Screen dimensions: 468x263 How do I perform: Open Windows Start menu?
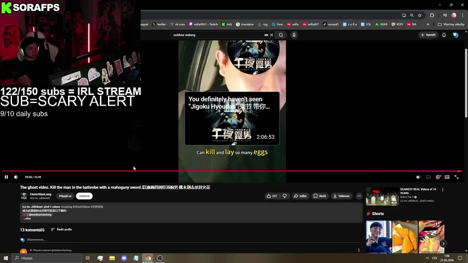pos(6,258)
